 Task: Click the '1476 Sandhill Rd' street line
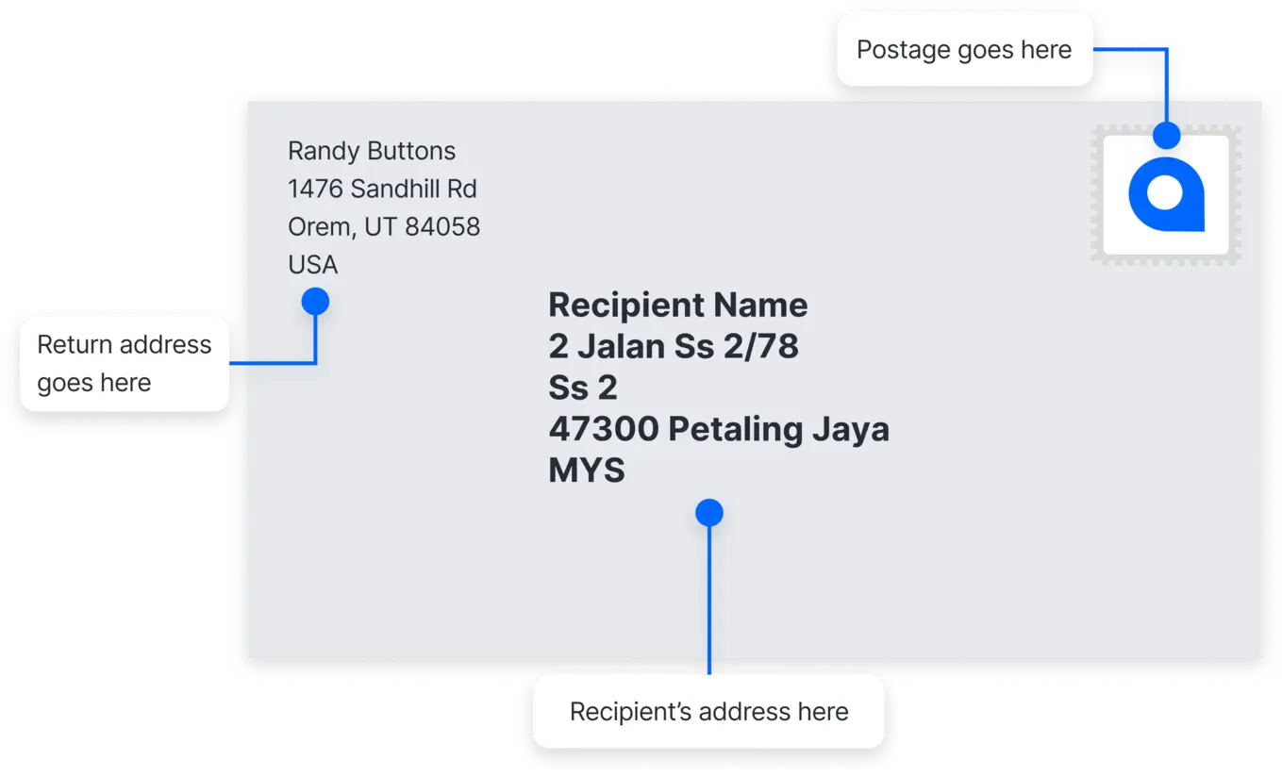(x=382, y=189)
